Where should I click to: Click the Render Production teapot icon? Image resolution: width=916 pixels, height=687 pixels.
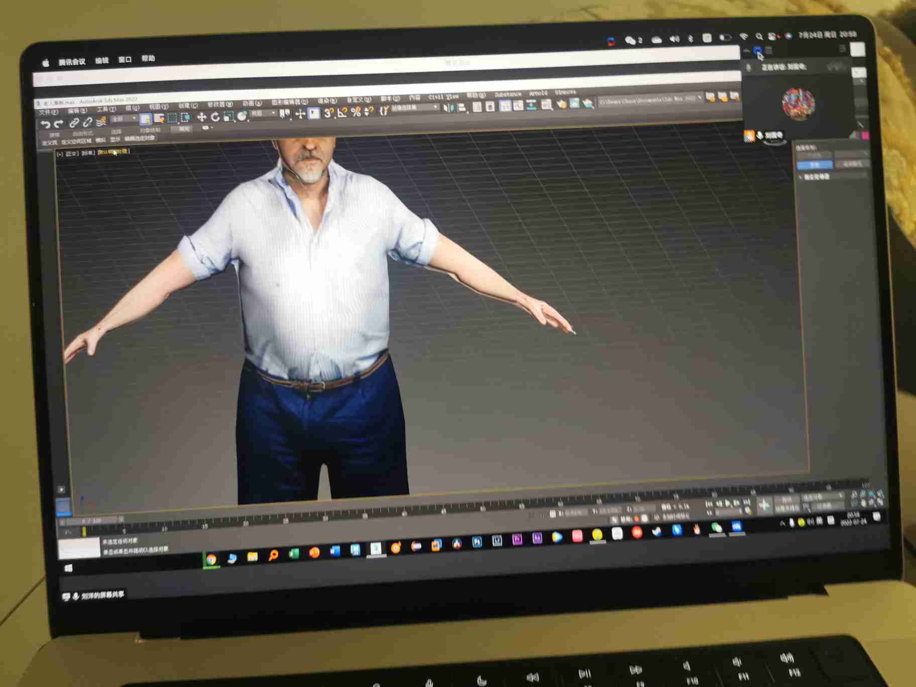588,103
